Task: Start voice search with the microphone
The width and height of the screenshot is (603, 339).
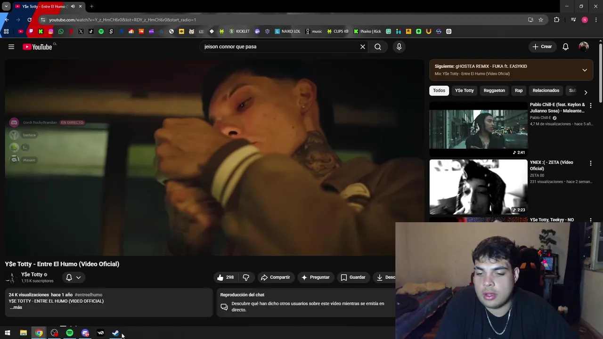Action: pos(399,47)
